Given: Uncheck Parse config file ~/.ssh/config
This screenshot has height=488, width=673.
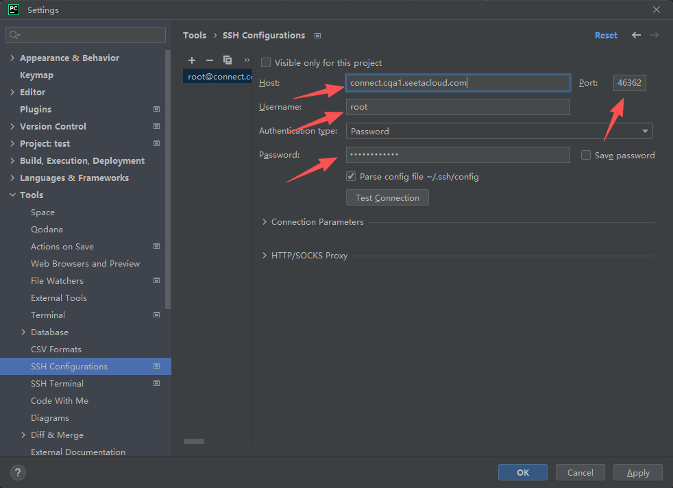Looking at the screenshot, I should pos(352,176).
